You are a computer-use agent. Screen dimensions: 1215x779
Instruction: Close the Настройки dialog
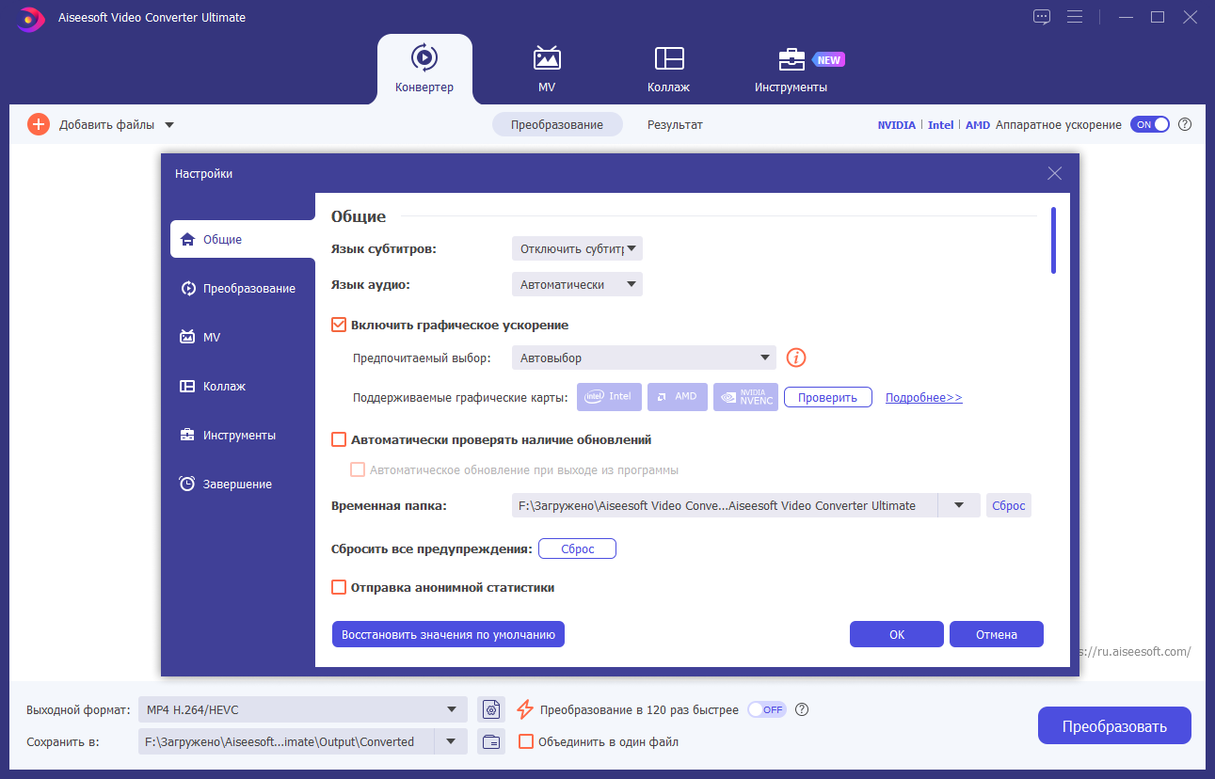click(x=1054, y=173)
